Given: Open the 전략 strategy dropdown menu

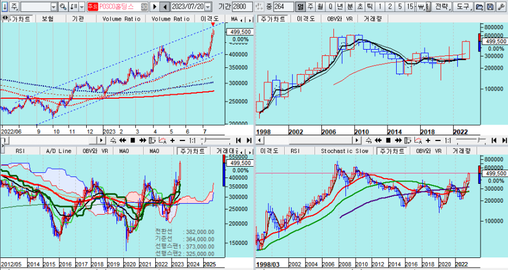Looking at the screenshot, I should (x=442, y=7).
